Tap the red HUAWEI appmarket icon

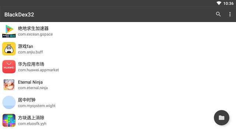9,67
